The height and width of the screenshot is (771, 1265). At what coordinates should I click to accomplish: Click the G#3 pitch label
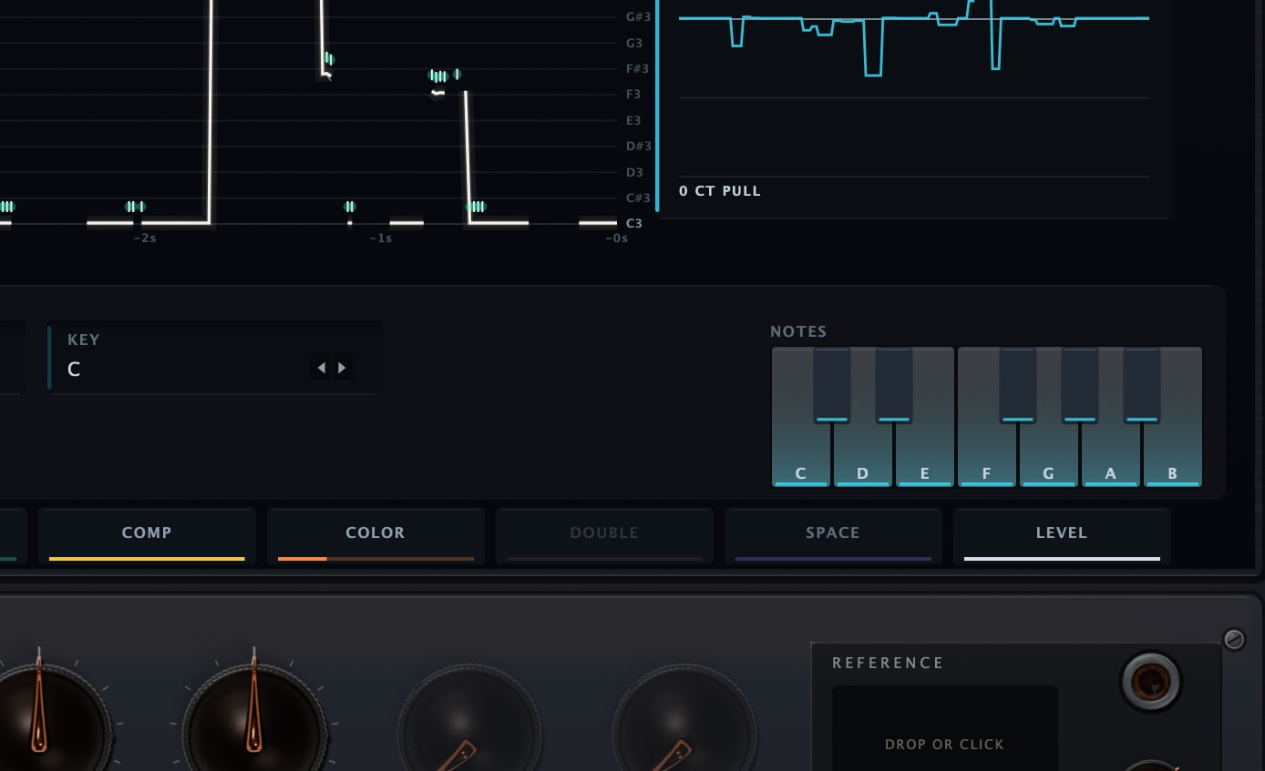638,16
